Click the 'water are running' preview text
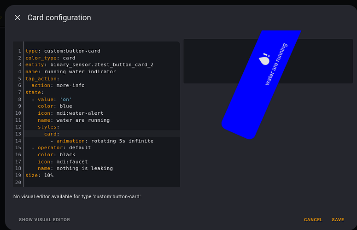 (x=276, y=65)
